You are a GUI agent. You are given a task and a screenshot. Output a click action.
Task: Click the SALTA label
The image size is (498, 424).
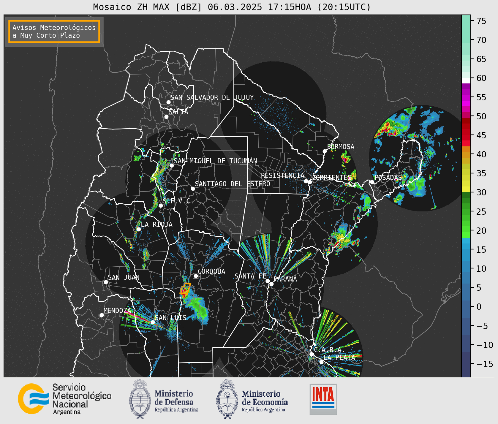pyautogui.click(x=178, y=112)
